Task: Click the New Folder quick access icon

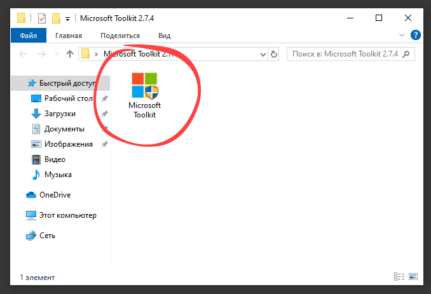Action: [x=56, y=18]
